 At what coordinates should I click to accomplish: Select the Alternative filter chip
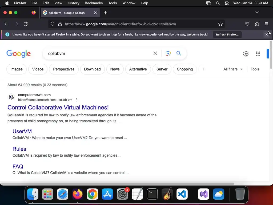138,69
